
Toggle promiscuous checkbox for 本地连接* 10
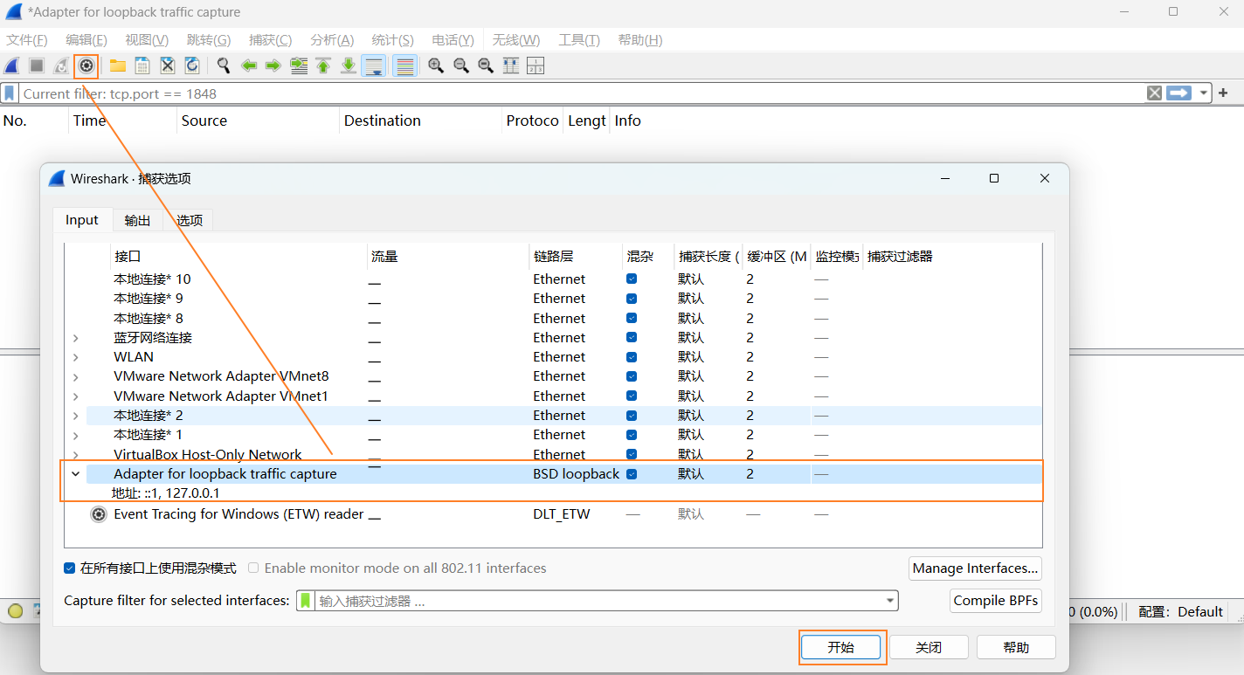click(632, 279)
